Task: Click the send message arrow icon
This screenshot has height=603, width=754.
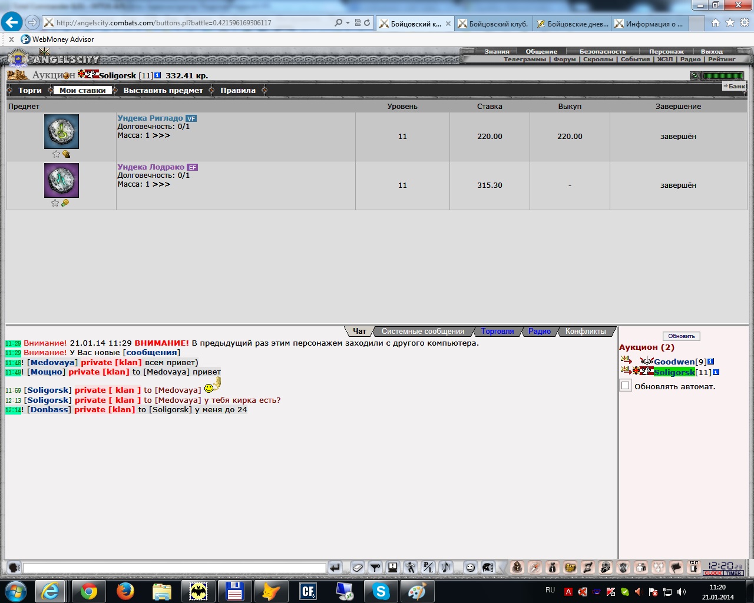Action: pos(335,568)
